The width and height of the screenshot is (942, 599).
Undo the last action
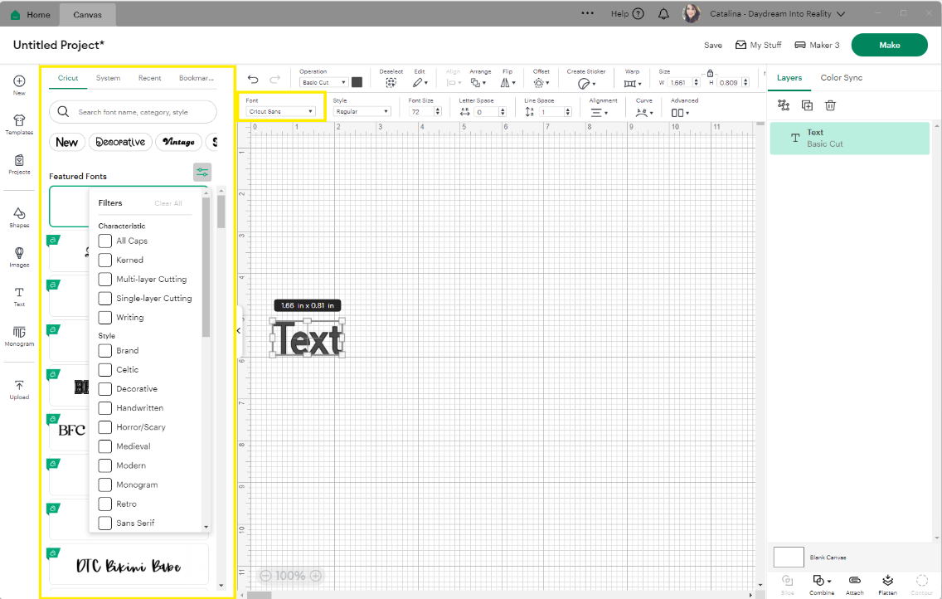coord(253,80)
